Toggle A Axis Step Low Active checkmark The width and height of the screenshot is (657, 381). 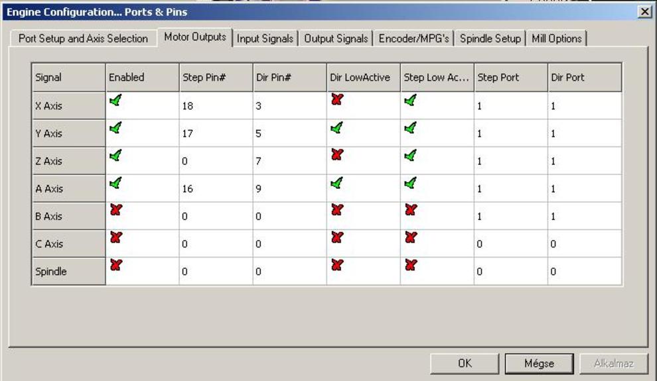click(411, 183)
